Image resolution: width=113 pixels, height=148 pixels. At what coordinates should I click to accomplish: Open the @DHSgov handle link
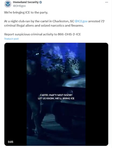pyautogui.click(x=19, y=6)
